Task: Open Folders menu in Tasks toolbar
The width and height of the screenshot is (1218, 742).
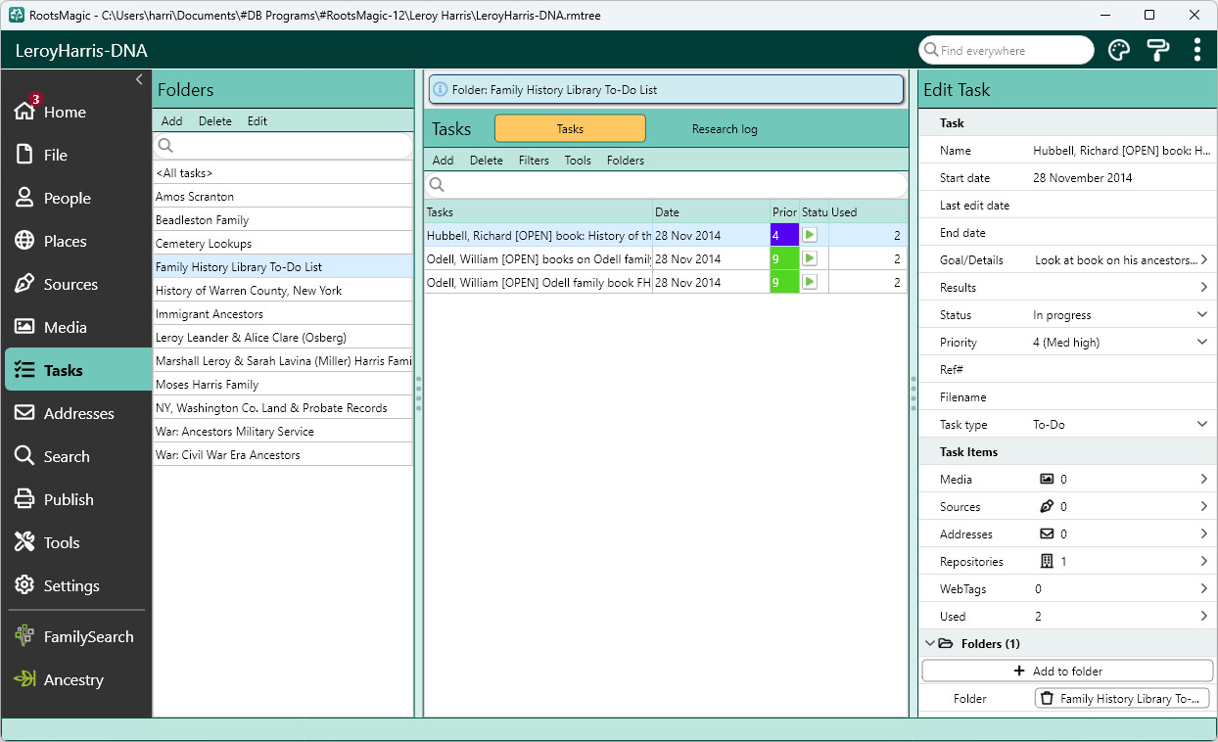Action: (x=626, y=161)
